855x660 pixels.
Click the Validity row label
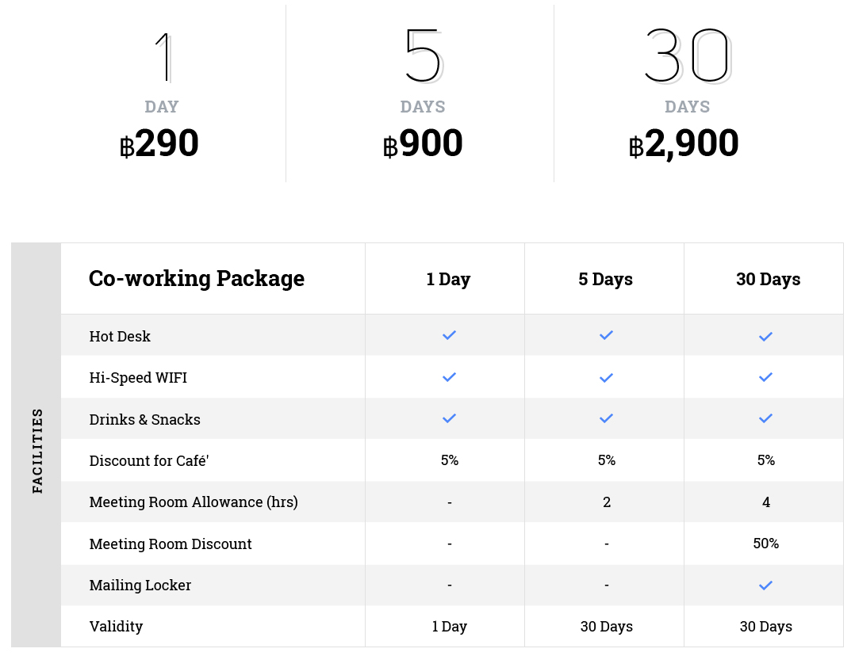coord(116,627)
